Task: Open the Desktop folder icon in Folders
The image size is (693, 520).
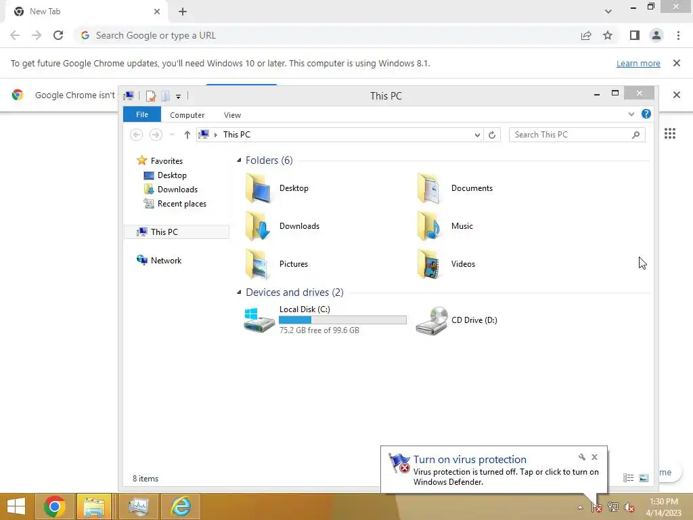Action: point(258,188)
